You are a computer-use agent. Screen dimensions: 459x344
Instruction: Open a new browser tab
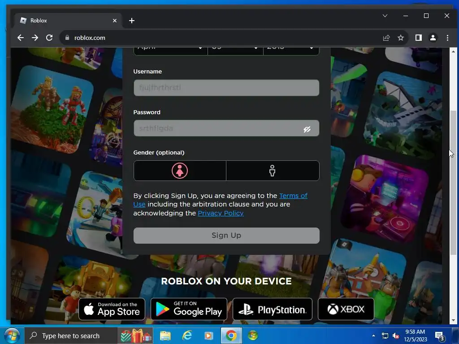(132, 21)
